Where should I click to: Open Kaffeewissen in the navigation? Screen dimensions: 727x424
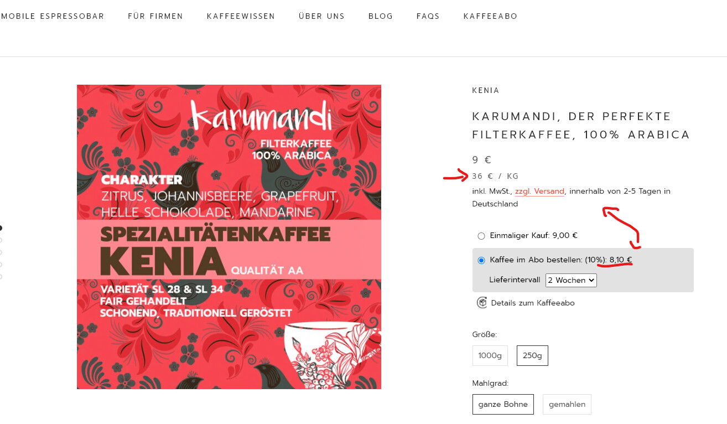(x=241, y=16)
